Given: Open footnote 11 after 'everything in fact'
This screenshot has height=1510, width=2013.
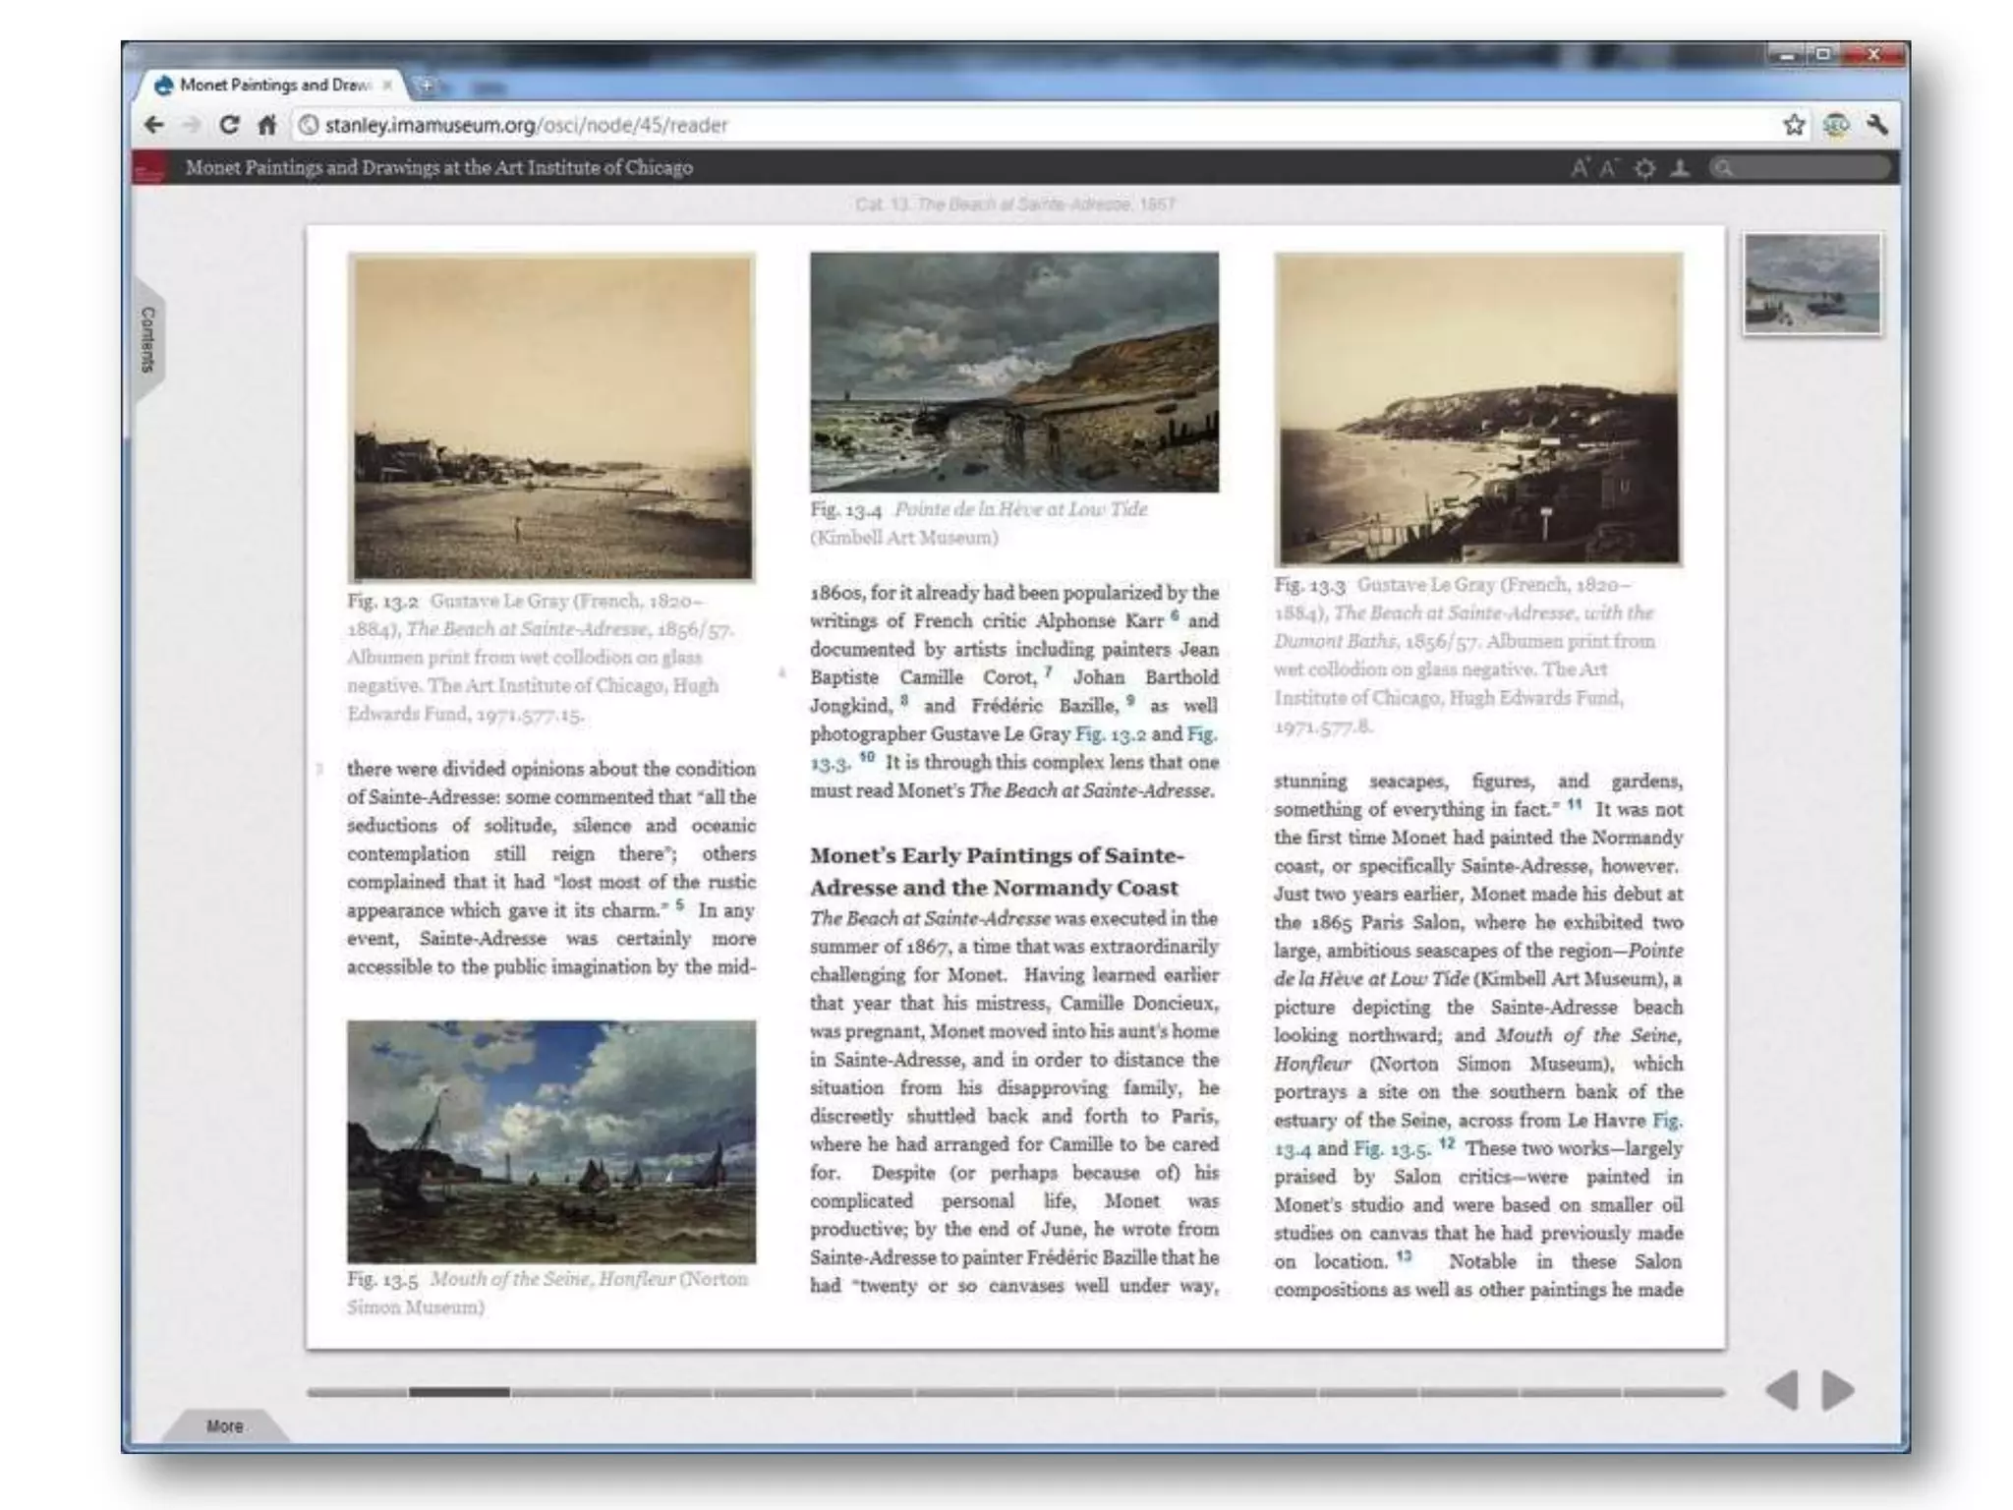Looking at the screenshot, I should pyautogui.click(x=1575, y=804).
